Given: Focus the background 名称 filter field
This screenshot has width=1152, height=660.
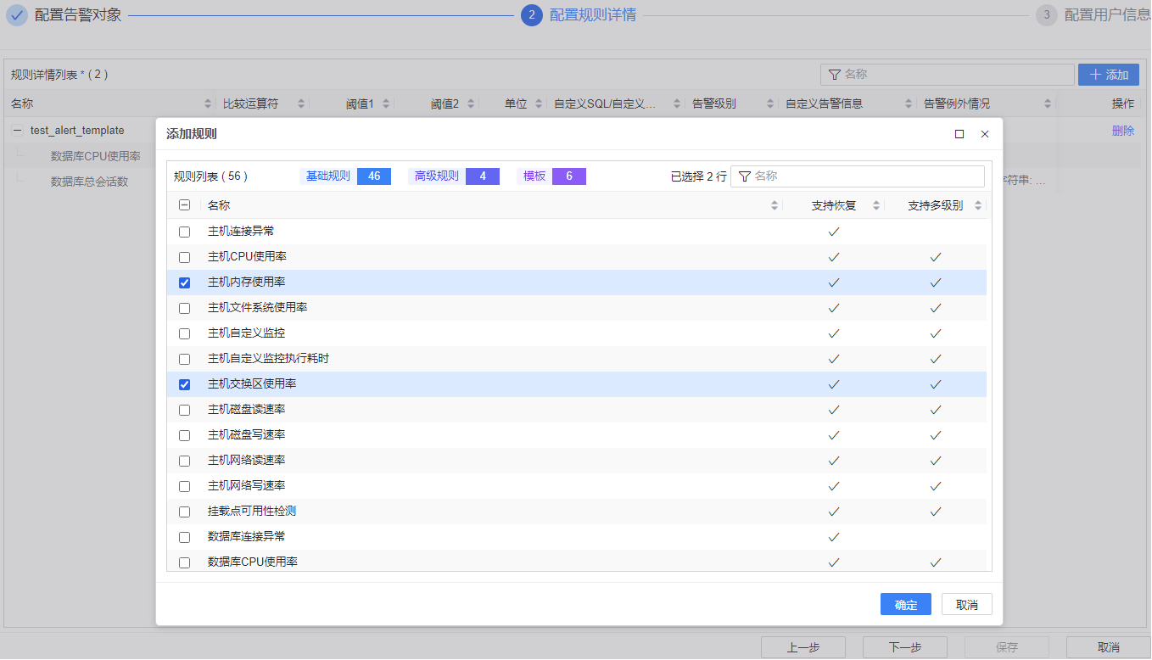Looking at the screenshot, I should pyautogui.click(x=948, y=75).
